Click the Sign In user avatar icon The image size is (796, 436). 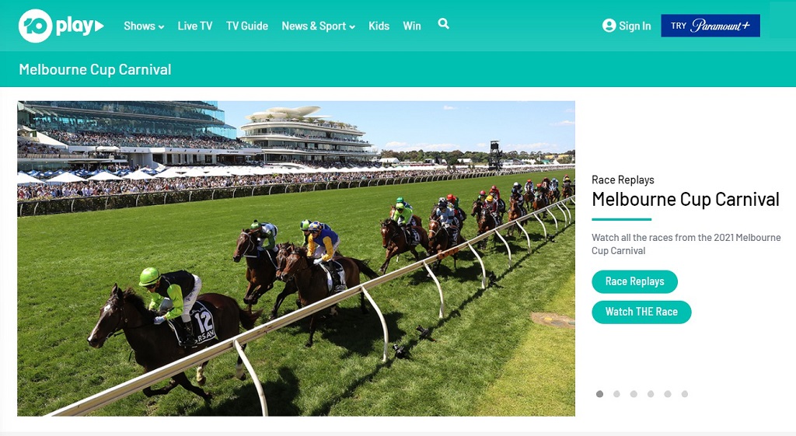(609, 26)
